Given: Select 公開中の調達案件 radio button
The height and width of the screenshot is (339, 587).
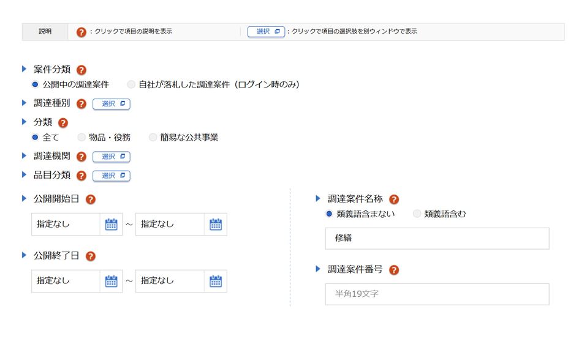Looking at the screenshot, I should pyautogui.click(x=35, y=84).
